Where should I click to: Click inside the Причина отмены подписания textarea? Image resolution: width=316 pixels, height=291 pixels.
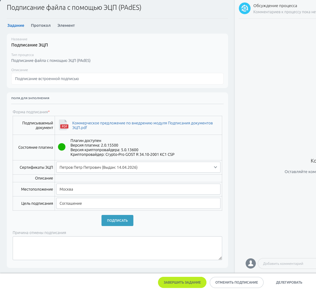point(117,248)
